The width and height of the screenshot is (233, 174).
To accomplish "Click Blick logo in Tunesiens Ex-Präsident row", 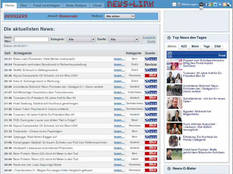I will tap(151, 98).
